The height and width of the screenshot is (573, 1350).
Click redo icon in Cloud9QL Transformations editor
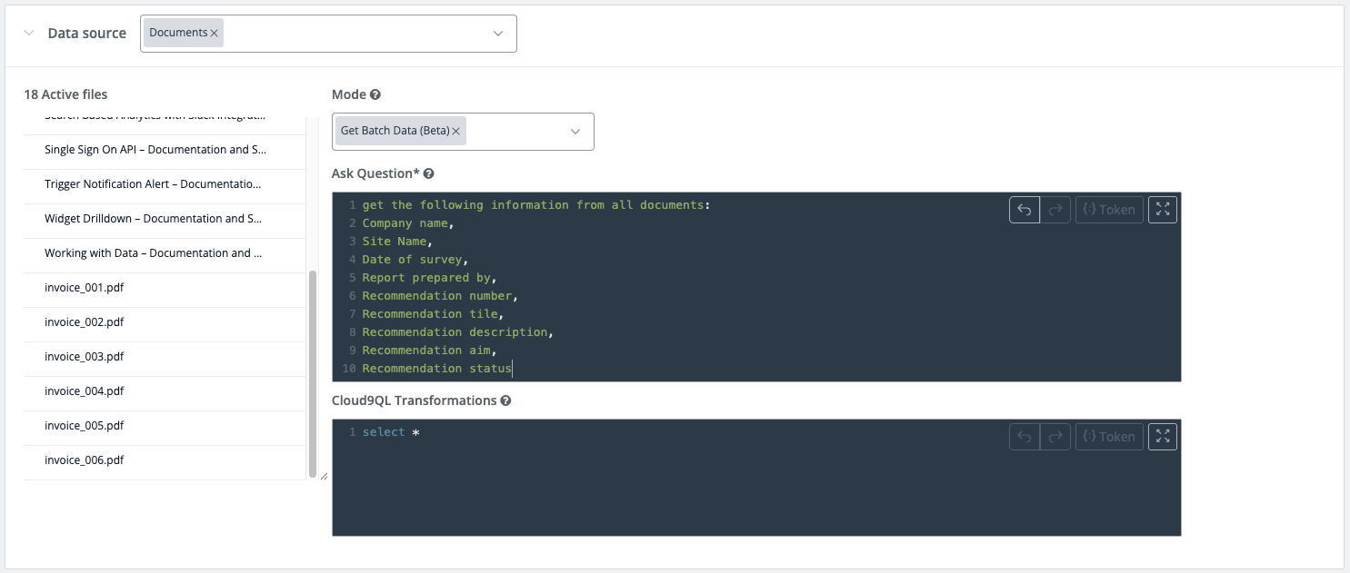(1055, 437)
